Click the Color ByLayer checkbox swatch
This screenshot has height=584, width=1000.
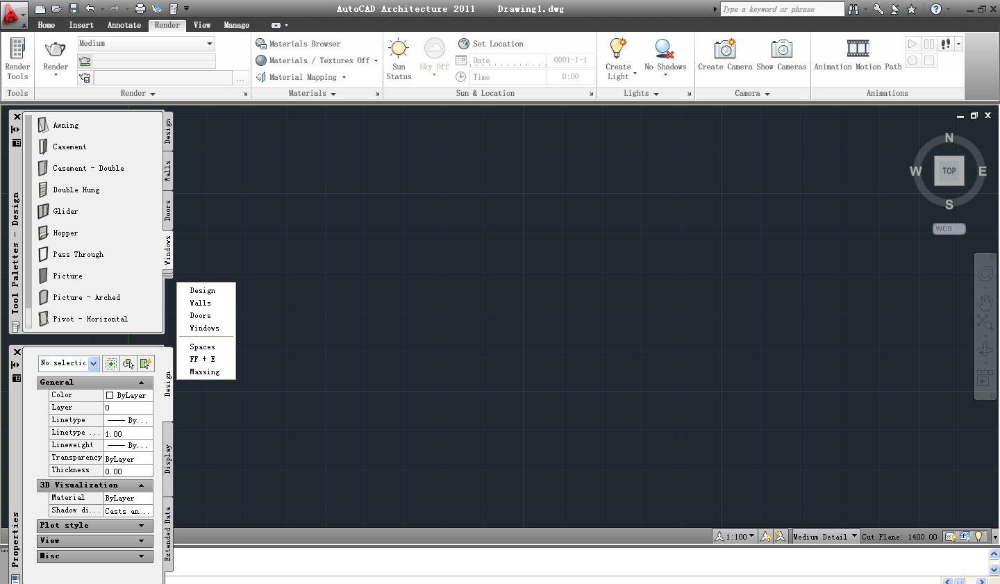(x=110, y=395)
